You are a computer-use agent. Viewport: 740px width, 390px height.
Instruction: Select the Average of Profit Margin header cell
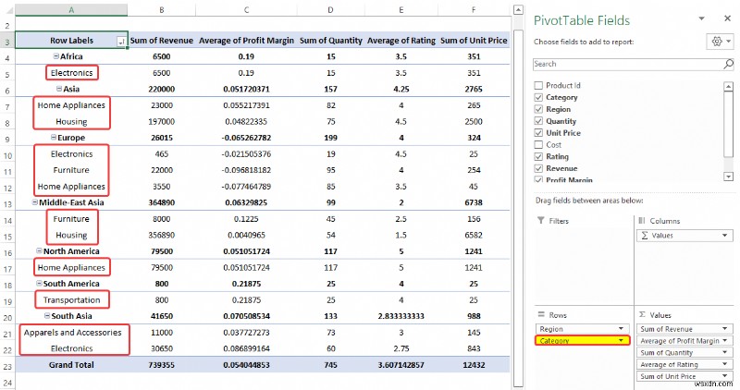coord(246,41)
